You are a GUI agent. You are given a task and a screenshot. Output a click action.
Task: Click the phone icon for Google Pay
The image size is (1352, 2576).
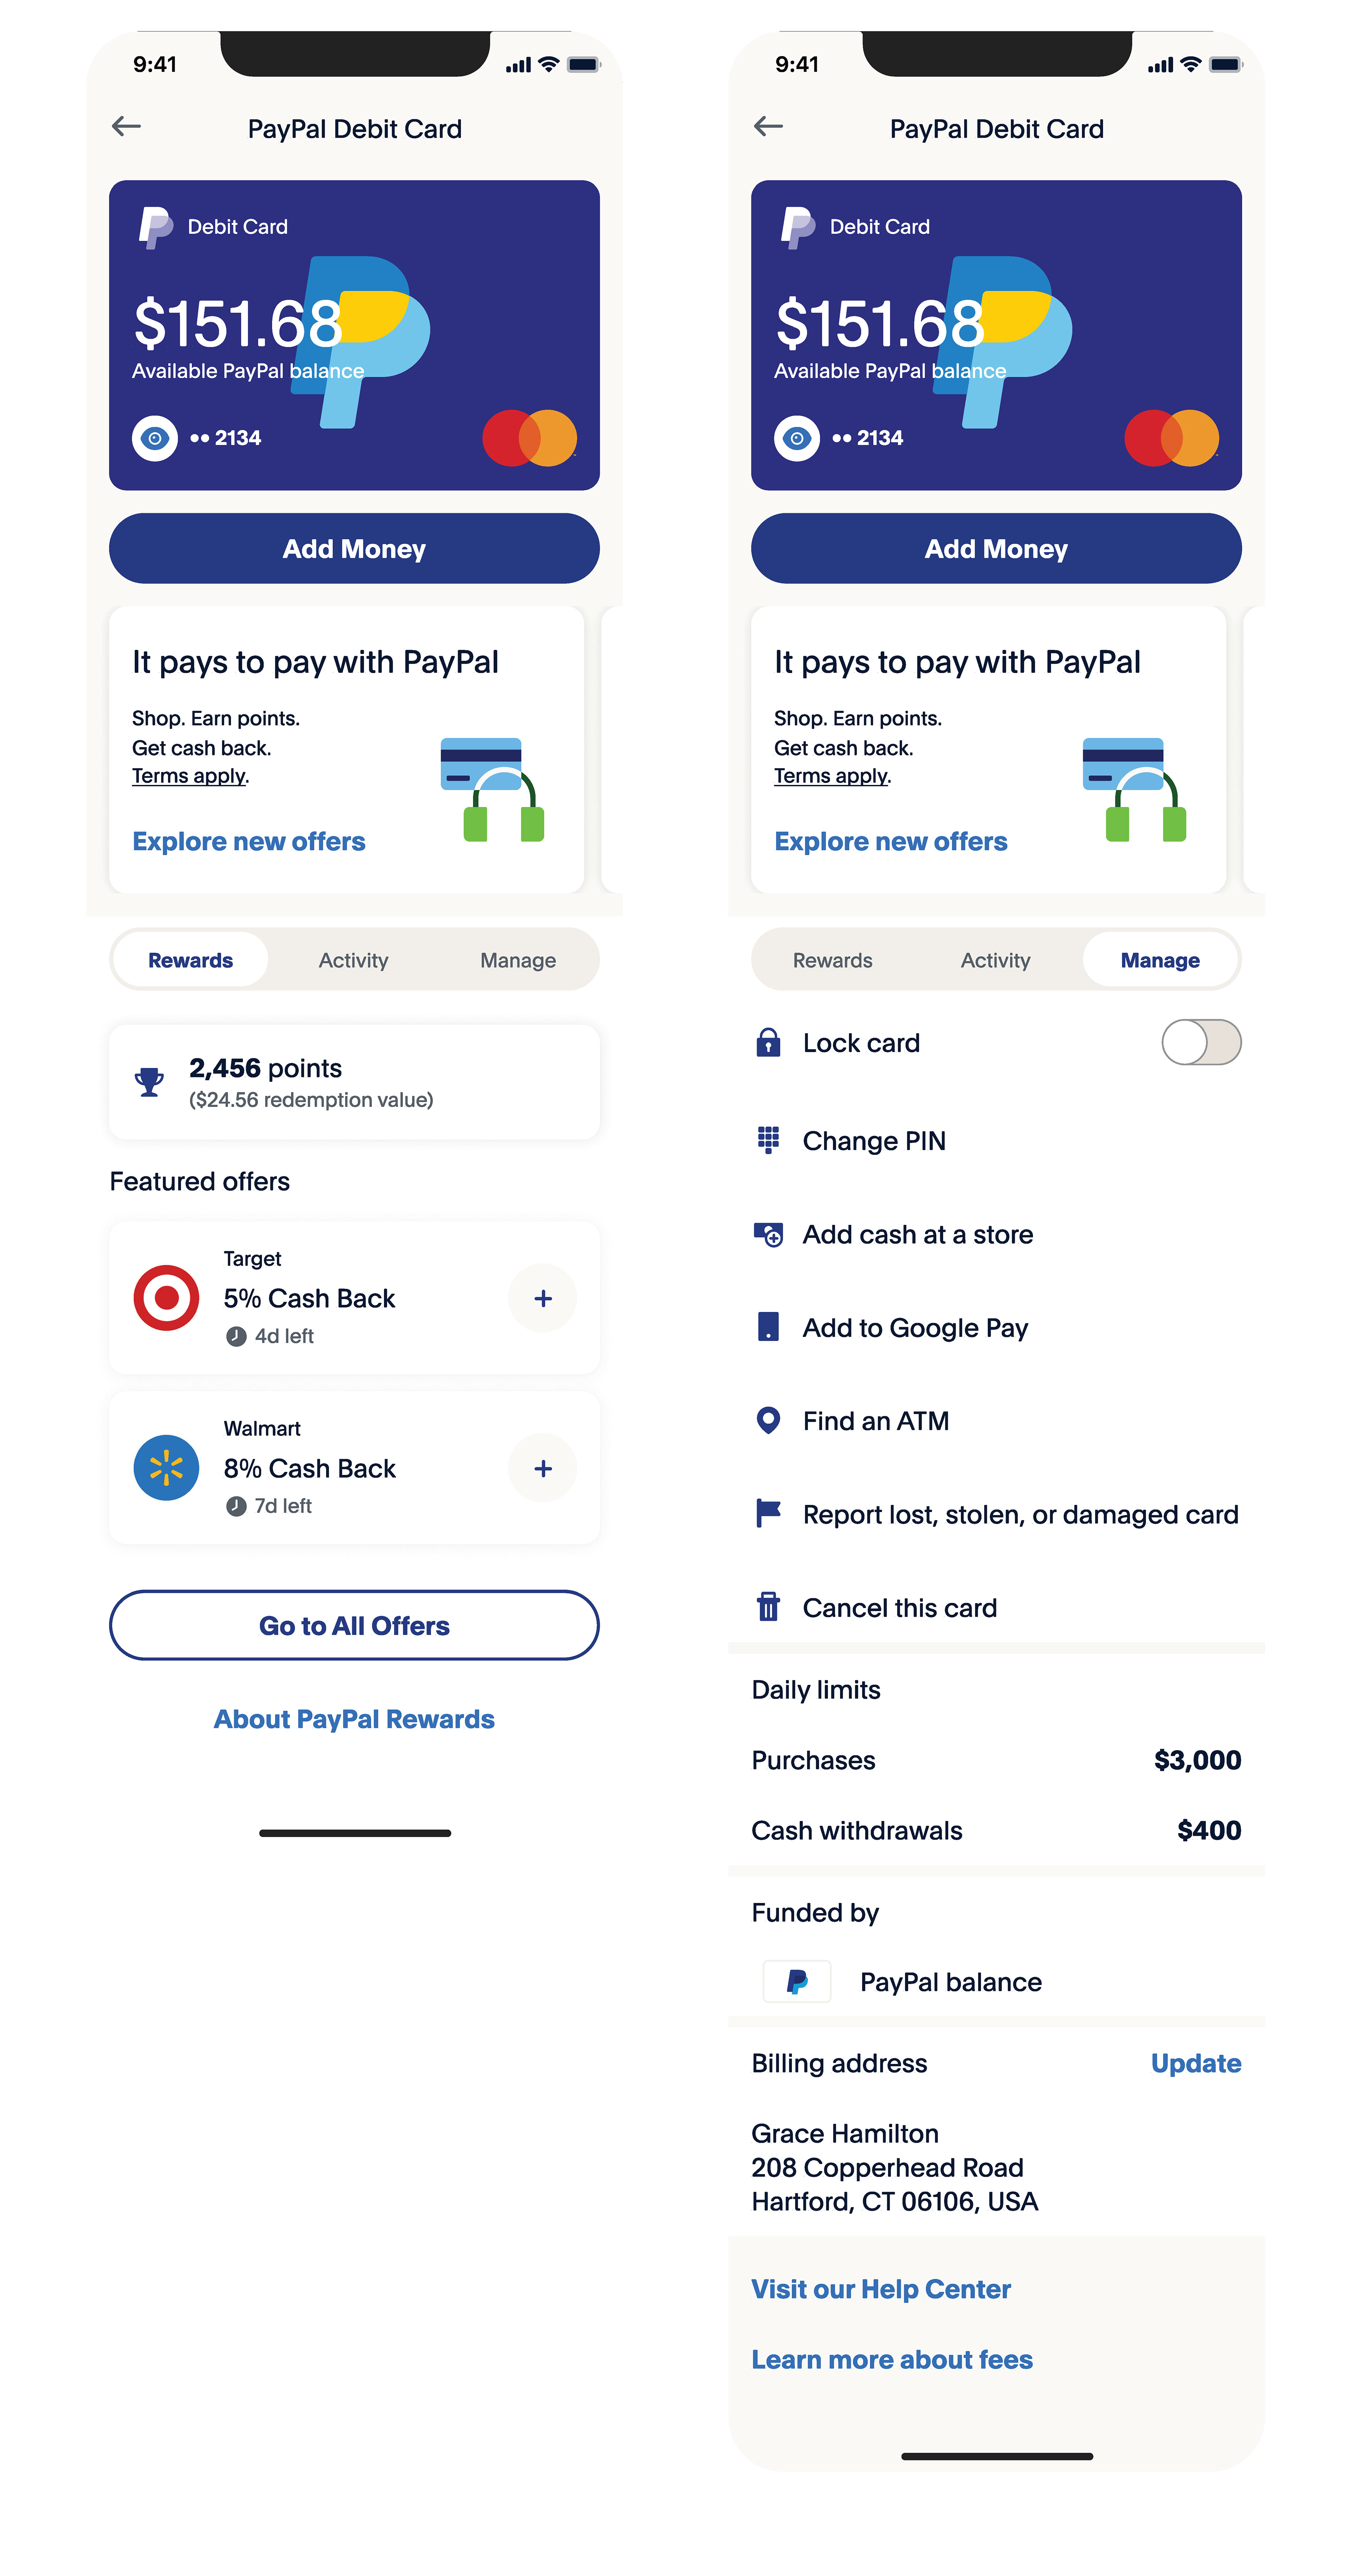768,1327
